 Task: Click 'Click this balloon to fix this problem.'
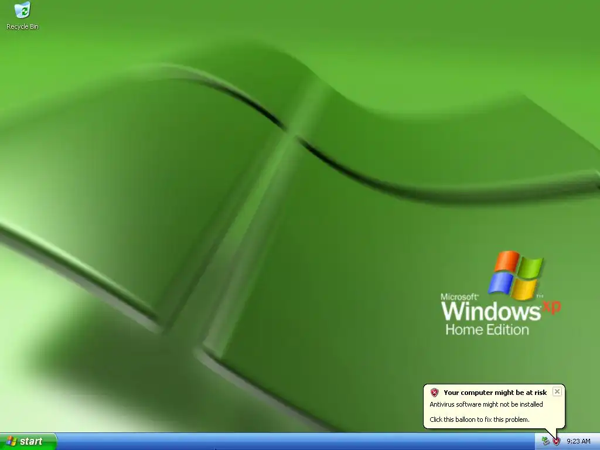(x=479, y=420)
